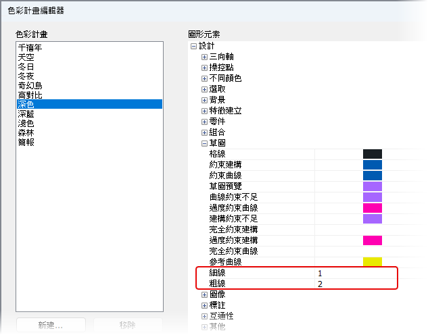Expand the 背景 node
The height and width of the screenshot is (335, 428).
click(204, 101)
